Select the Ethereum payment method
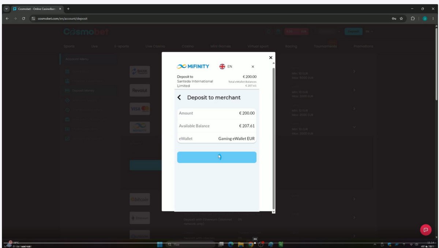This screenshot has width=439, height=248. tap(140, 218)
